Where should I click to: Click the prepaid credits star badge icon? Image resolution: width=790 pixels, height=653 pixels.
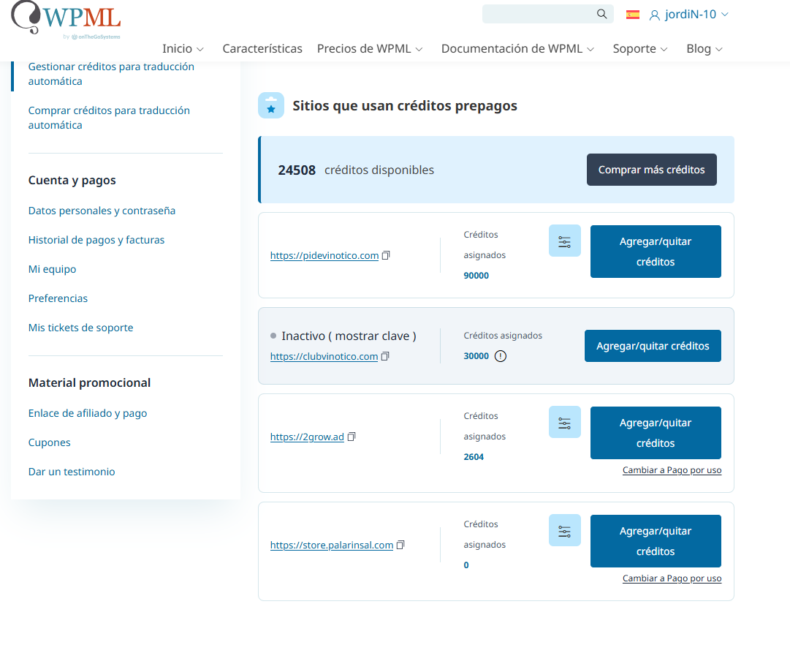point(271,105)
